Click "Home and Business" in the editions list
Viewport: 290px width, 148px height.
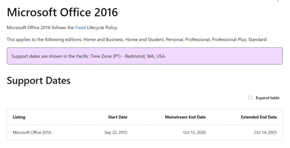click(103, 39)
